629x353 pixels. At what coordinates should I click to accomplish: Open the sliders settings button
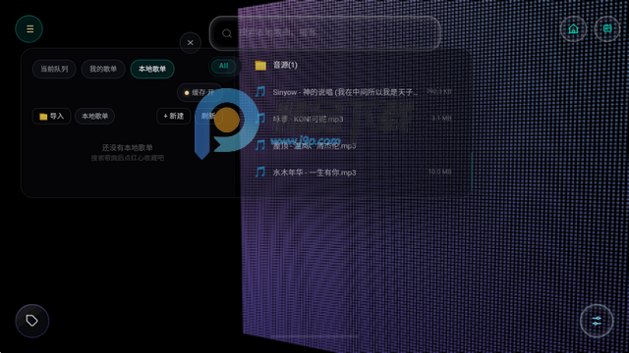coord(597,321)
